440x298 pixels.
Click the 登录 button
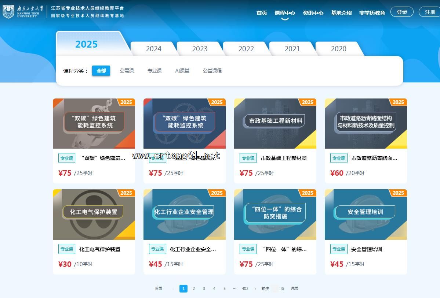click(402, 12)
